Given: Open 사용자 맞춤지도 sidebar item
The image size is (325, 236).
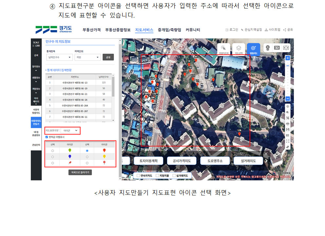Looking at the screenshot, I should (36, 111).
